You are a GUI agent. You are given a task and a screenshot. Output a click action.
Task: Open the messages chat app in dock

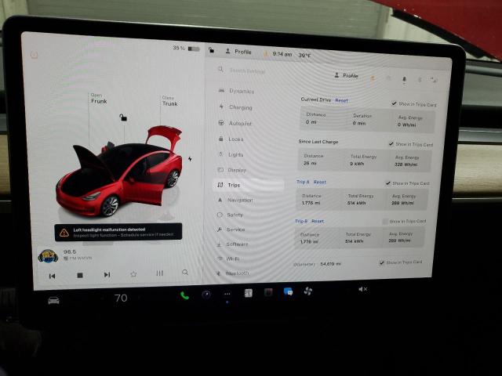288,291
